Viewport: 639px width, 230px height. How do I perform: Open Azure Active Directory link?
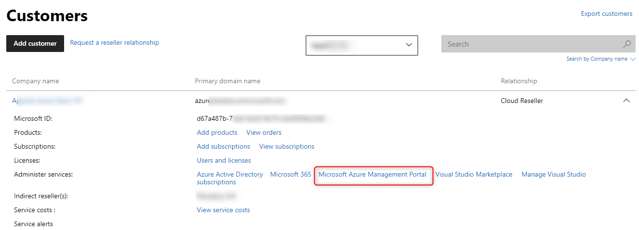point(230,174)
